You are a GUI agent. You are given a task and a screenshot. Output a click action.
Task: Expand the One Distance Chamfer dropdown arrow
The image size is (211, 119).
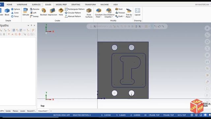click(x=112, y=17)
